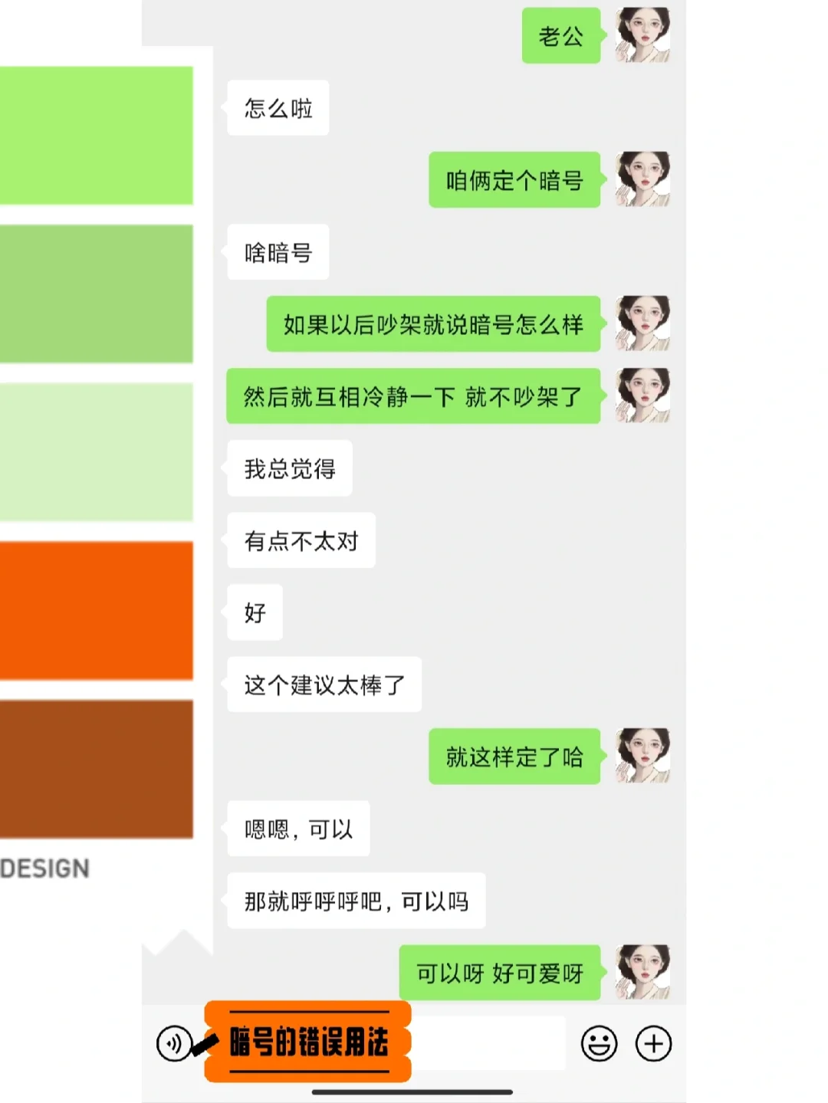This screenshot has width=828, height=1103.
Task: Click the 这个建议太棒了 message
Action: click(324, 684)
